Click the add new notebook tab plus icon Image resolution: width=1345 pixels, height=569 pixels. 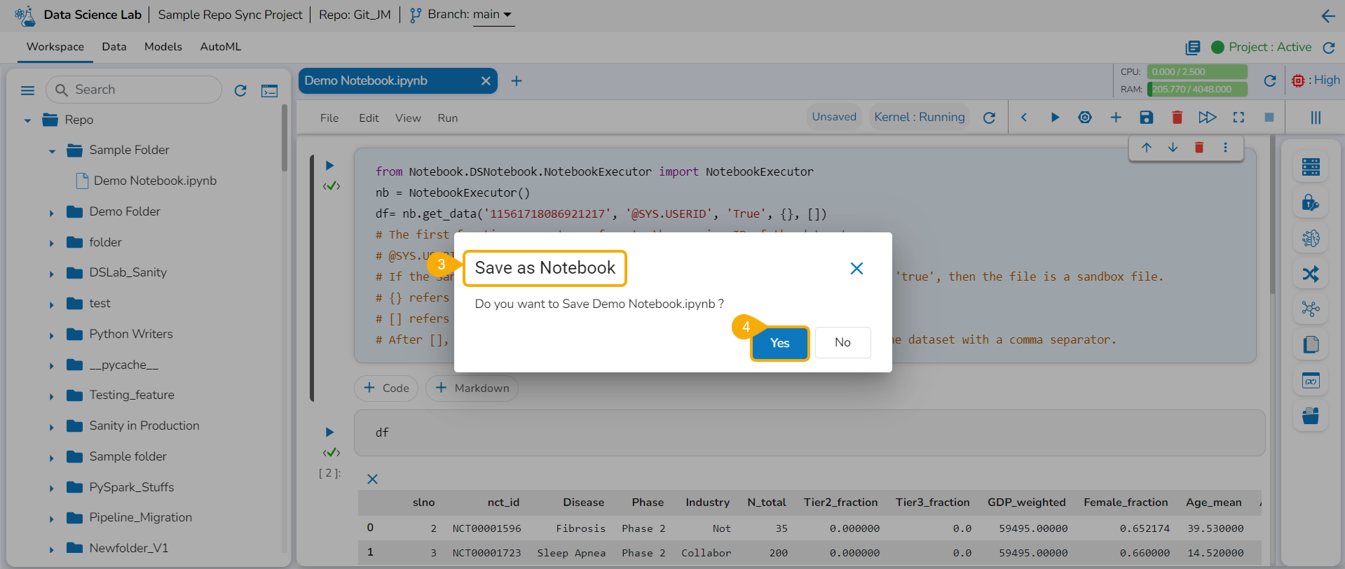pos(517,81)
